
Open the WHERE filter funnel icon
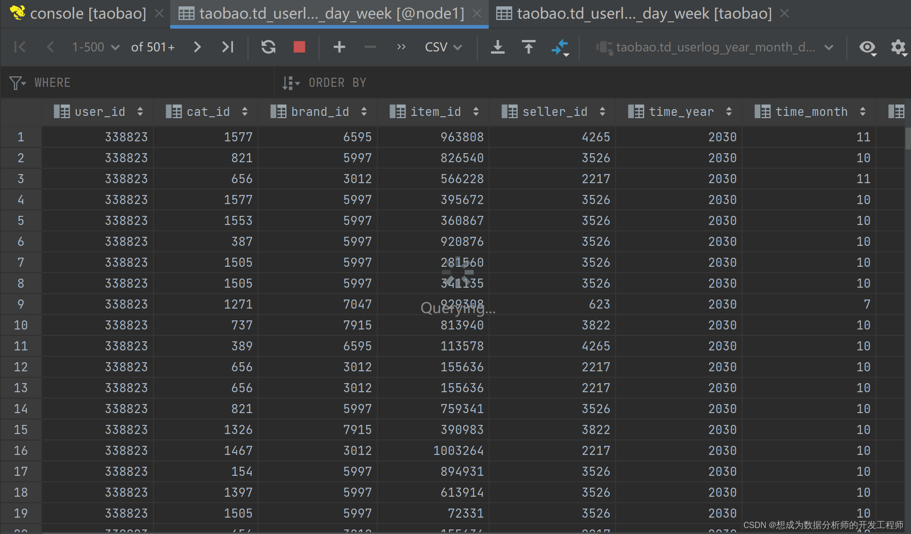tap(17, 83)
